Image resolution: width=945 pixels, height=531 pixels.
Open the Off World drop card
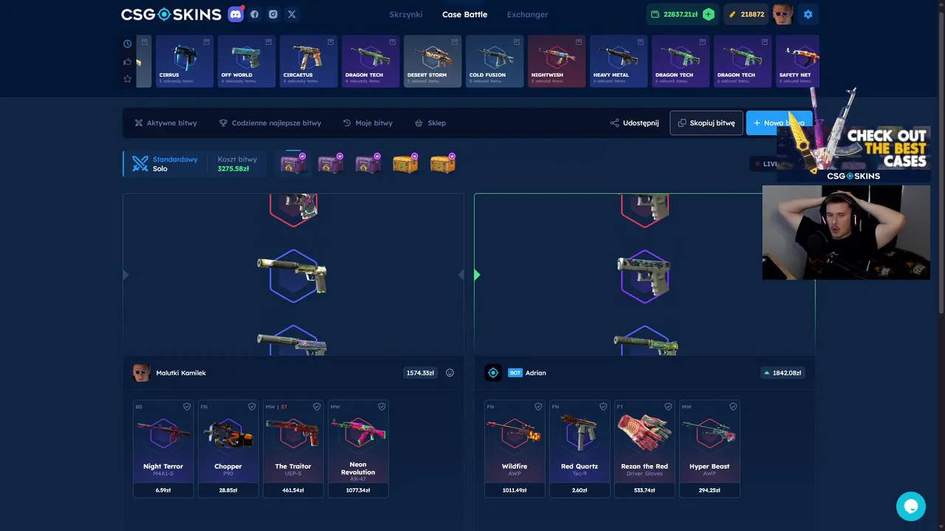247,61
